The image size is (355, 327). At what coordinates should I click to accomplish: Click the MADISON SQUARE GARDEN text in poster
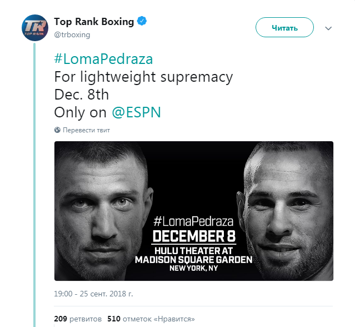[194, 260]
